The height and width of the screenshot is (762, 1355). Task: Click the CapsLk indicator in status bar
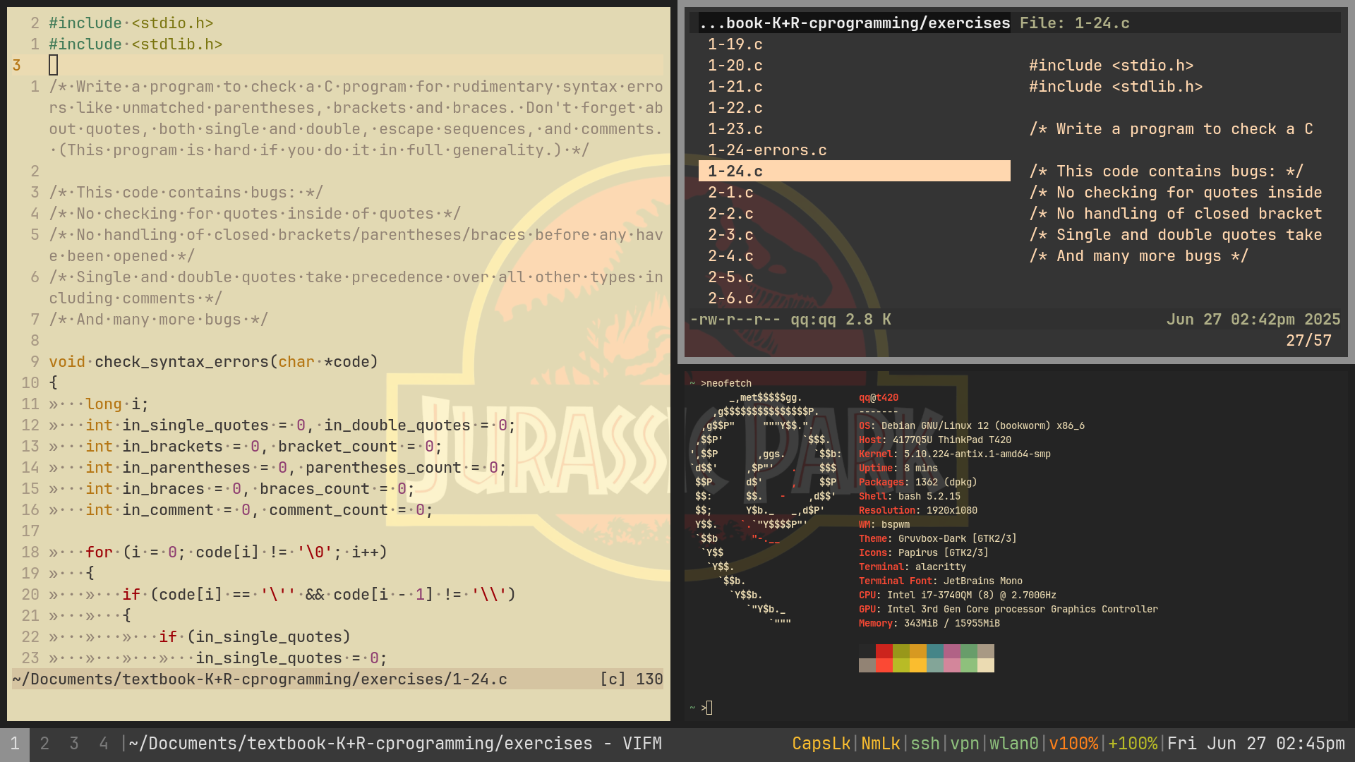(x=821, y=744)
